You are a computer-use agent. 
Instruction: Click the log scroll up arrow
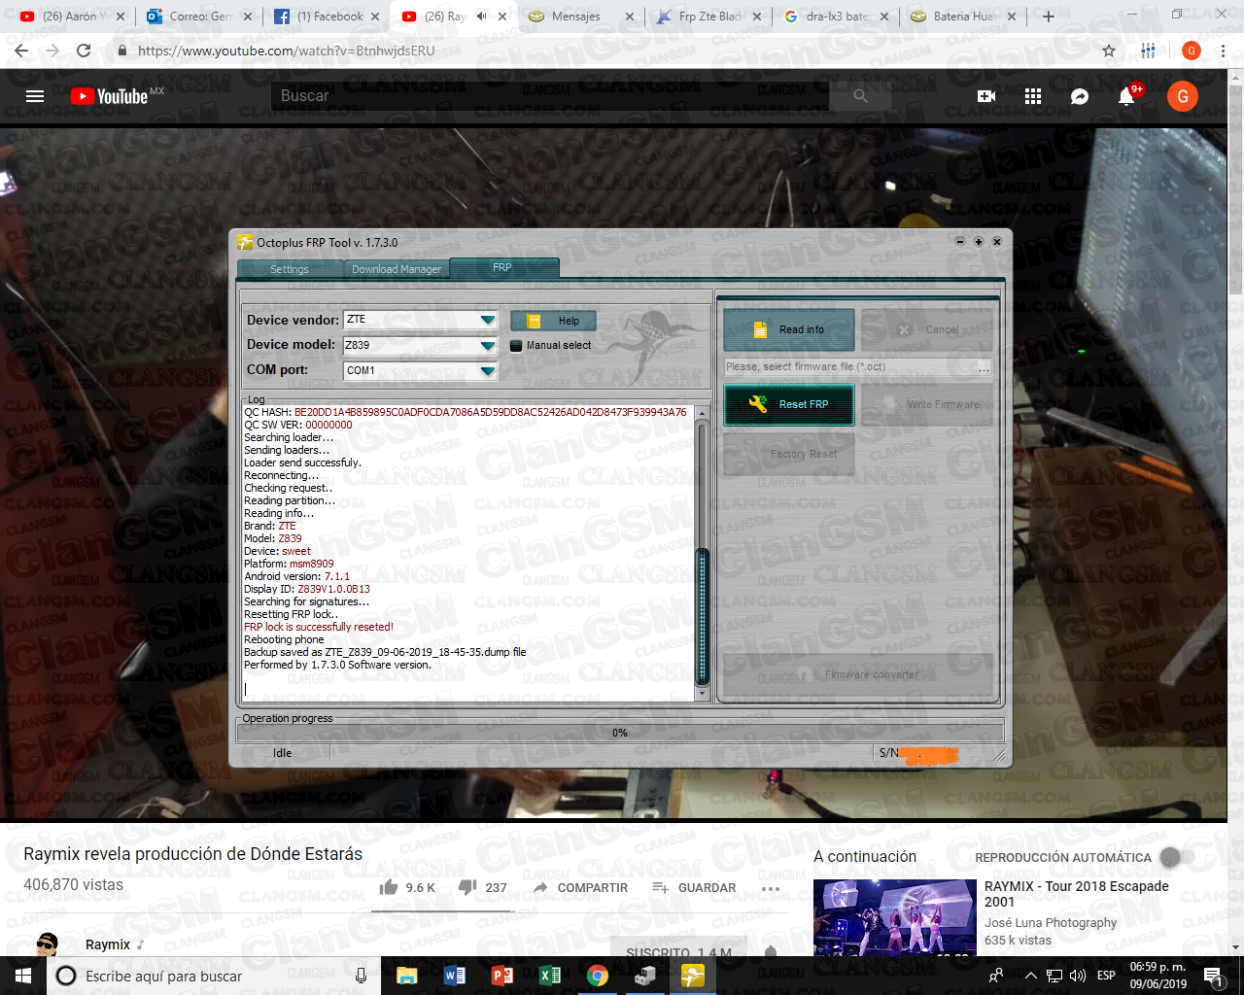[x=703, y=413]
